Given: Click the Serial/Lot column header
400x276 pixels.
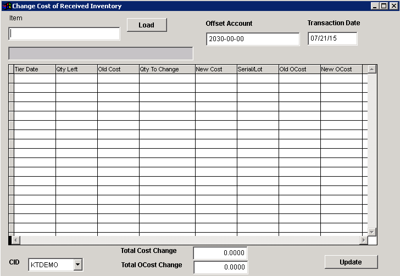Looking at the screenshot, I should pos(258,70).
